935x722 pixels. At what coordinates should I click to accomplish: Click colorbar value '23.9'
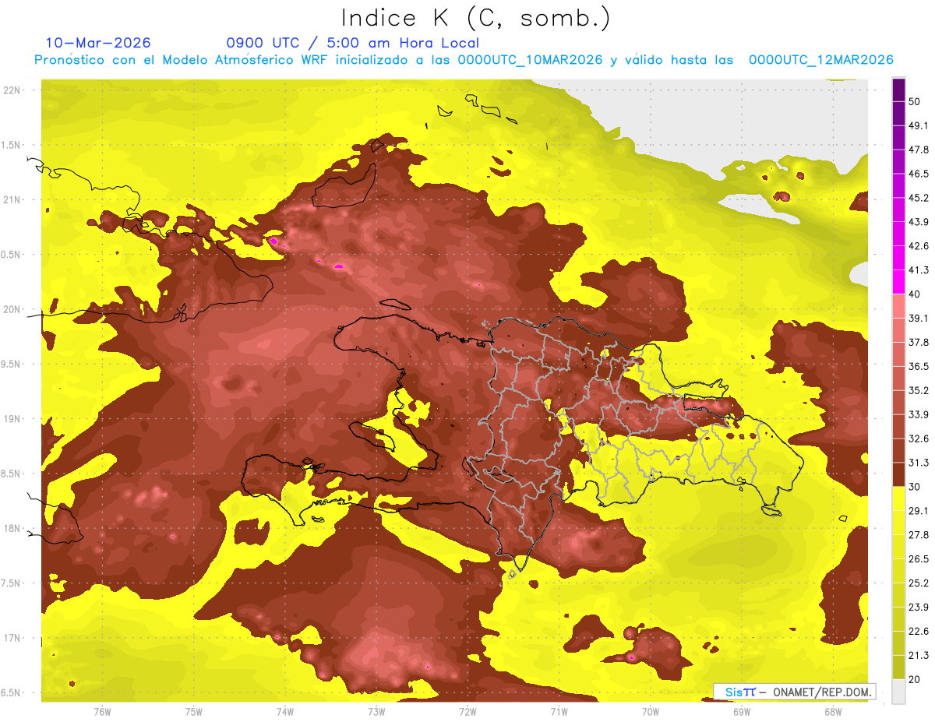click(x=919, y=608)
